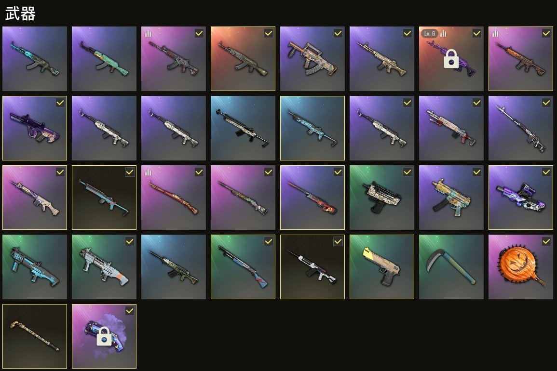
Task: Pick the purple P90 submachine gun skin
Action: (520, 198)
